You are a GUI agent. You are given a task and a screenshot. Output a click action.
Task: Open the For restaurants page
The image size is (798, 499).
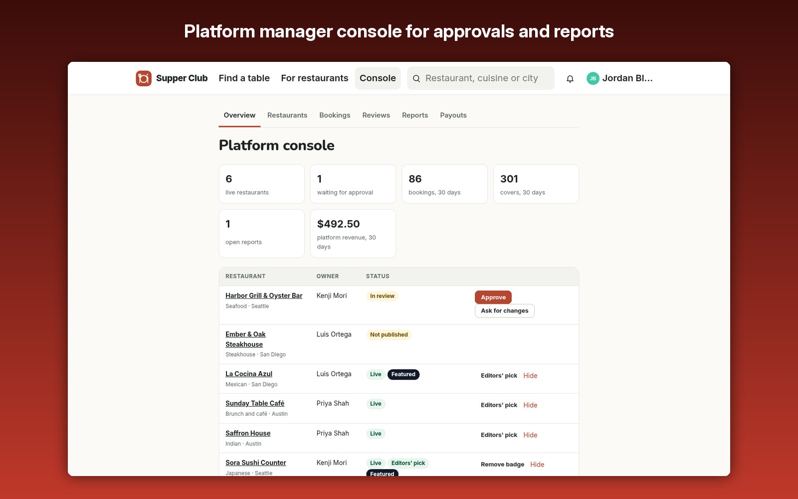314,78
